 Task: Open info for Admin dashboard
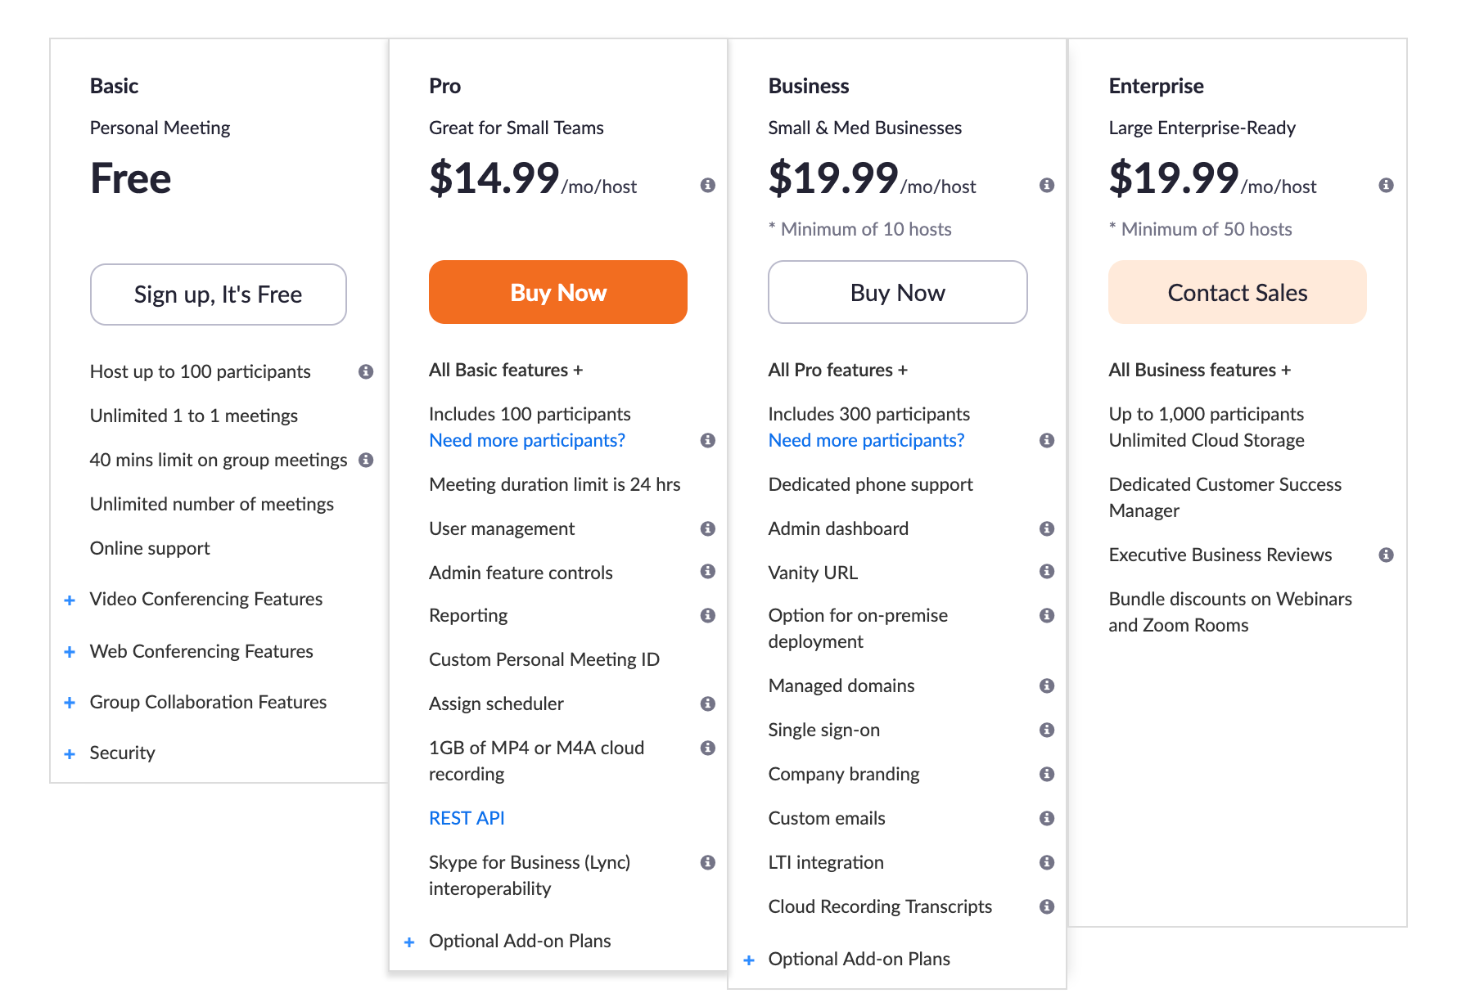(x=1047, y=528)
